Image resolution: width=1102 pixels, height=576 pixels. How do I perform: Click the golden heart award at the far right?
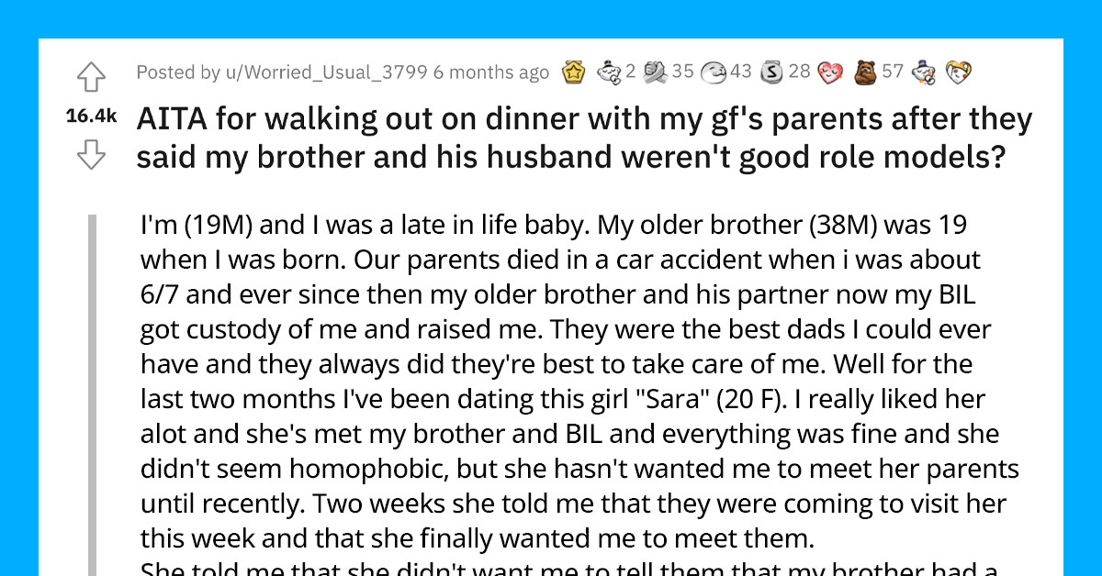point(957,72)
